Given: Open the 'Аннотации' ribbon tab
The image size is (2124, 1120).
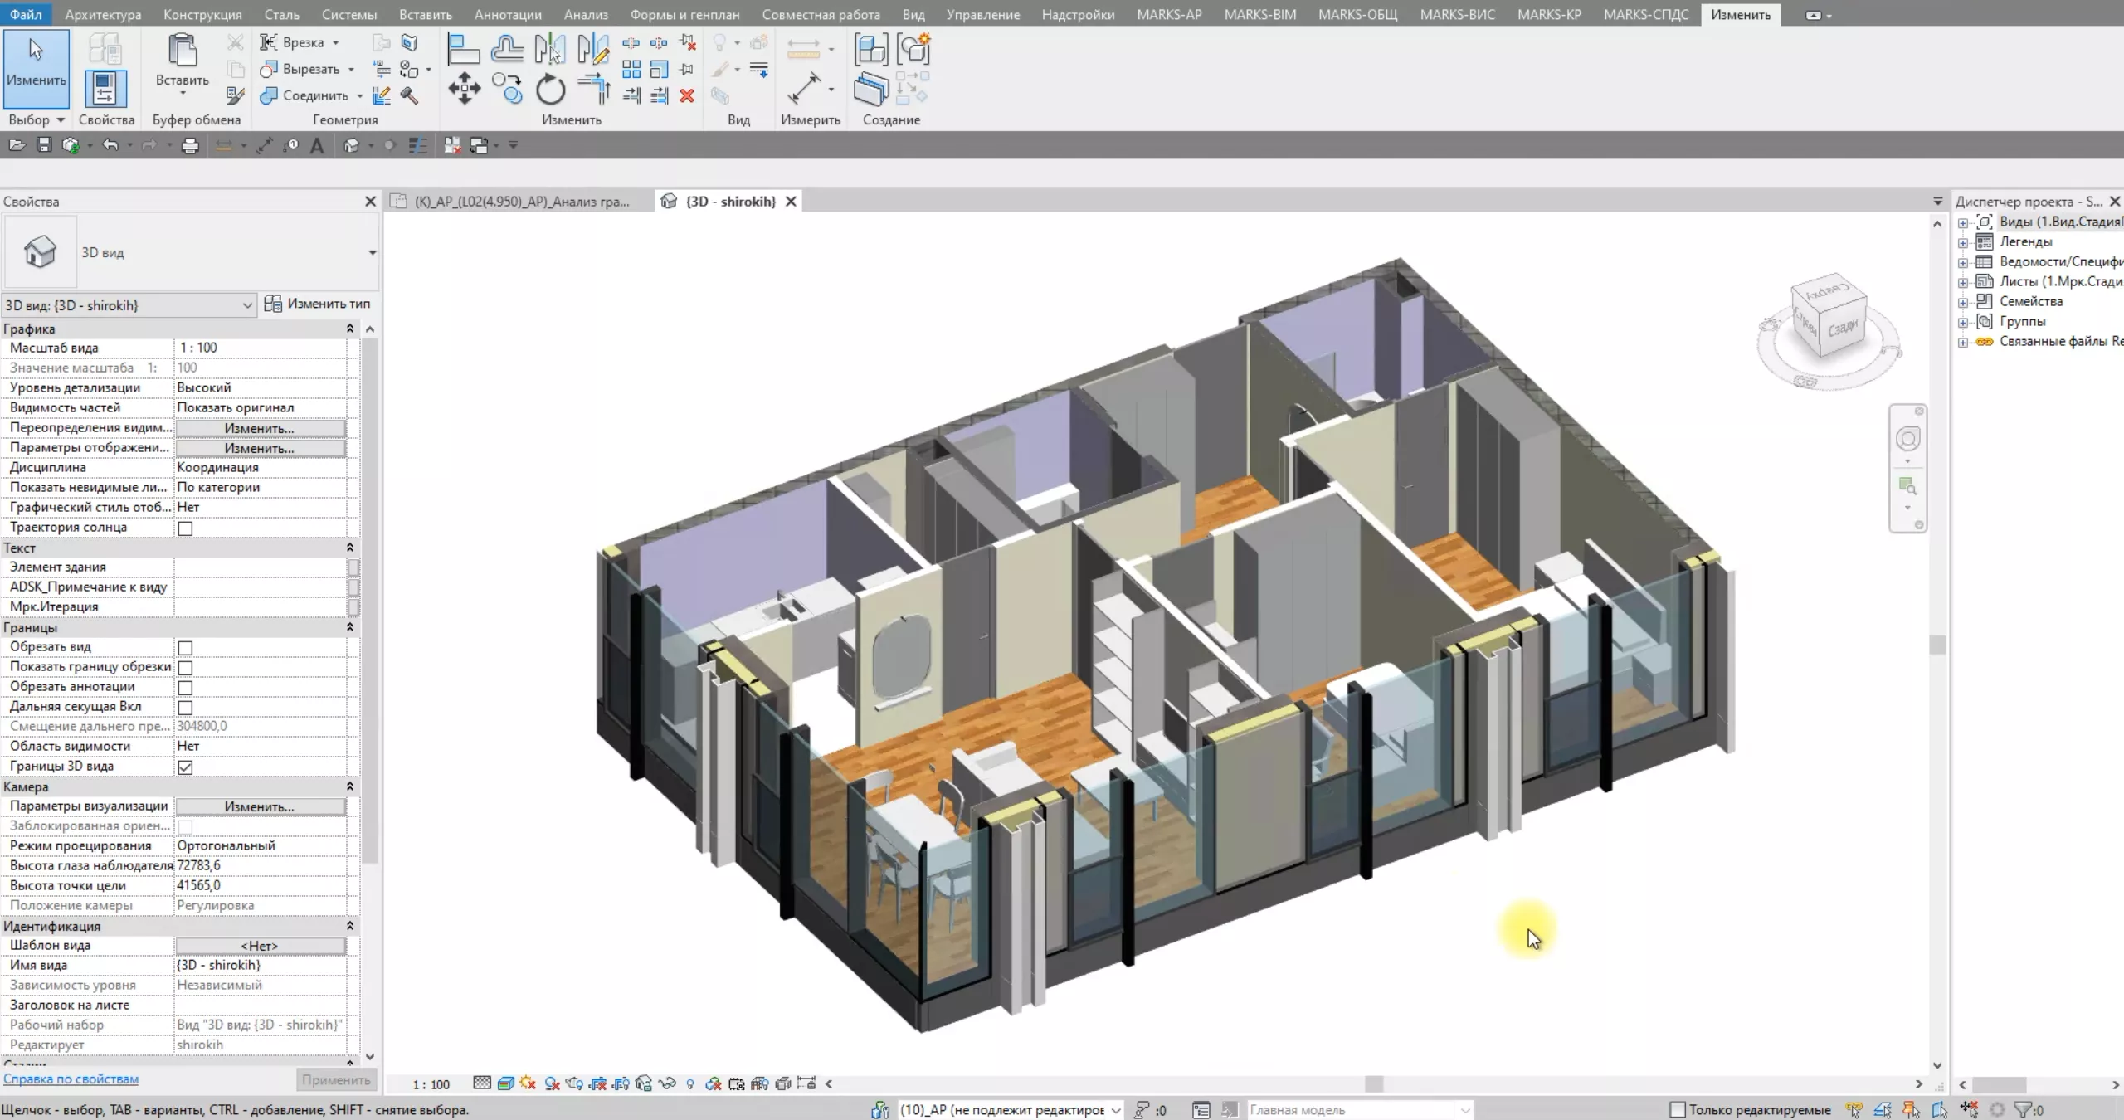Looking at the screenshot, I should pos(508,14).
